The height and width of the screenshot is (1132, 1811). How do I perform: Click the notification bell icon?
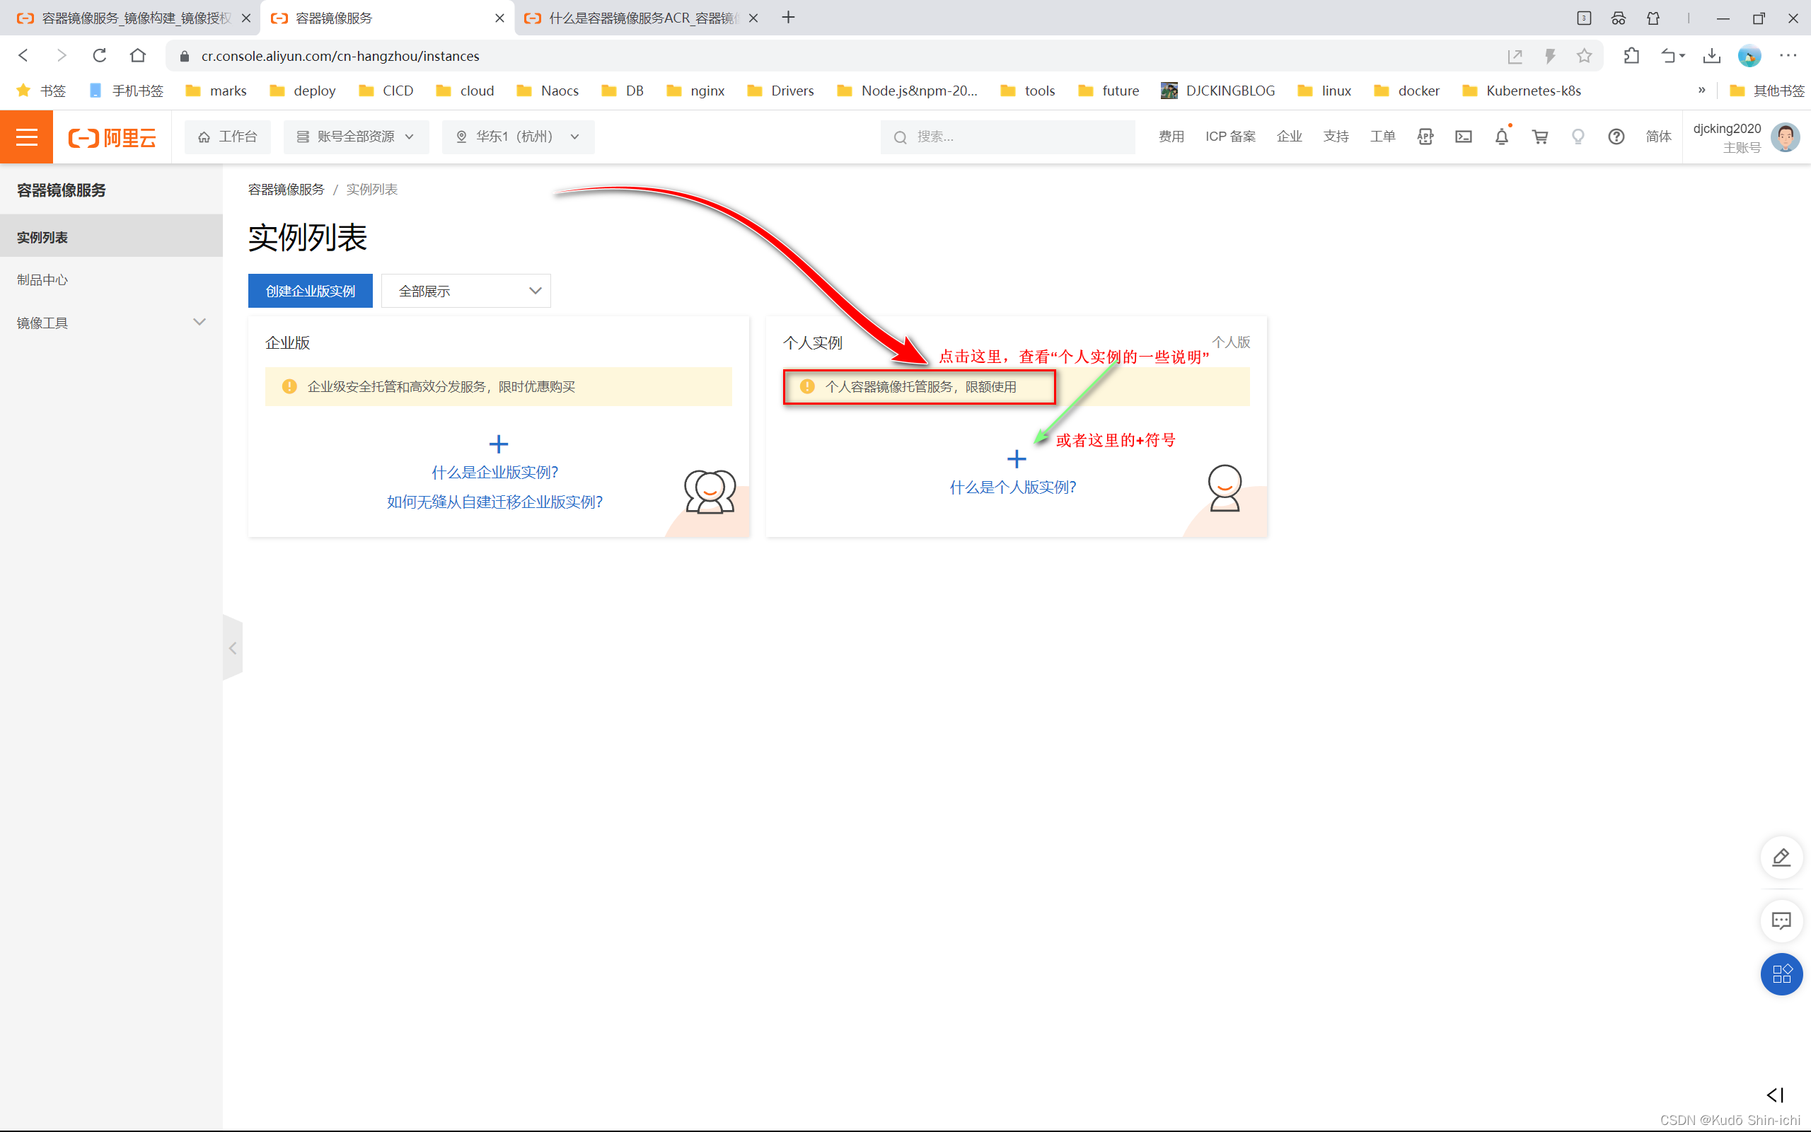(x=1501, y=137)
